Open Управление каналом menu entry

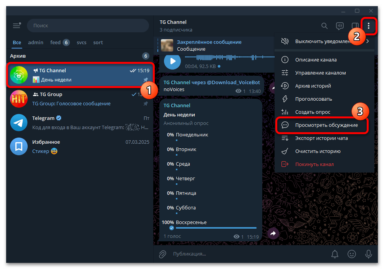click(324, 73)
